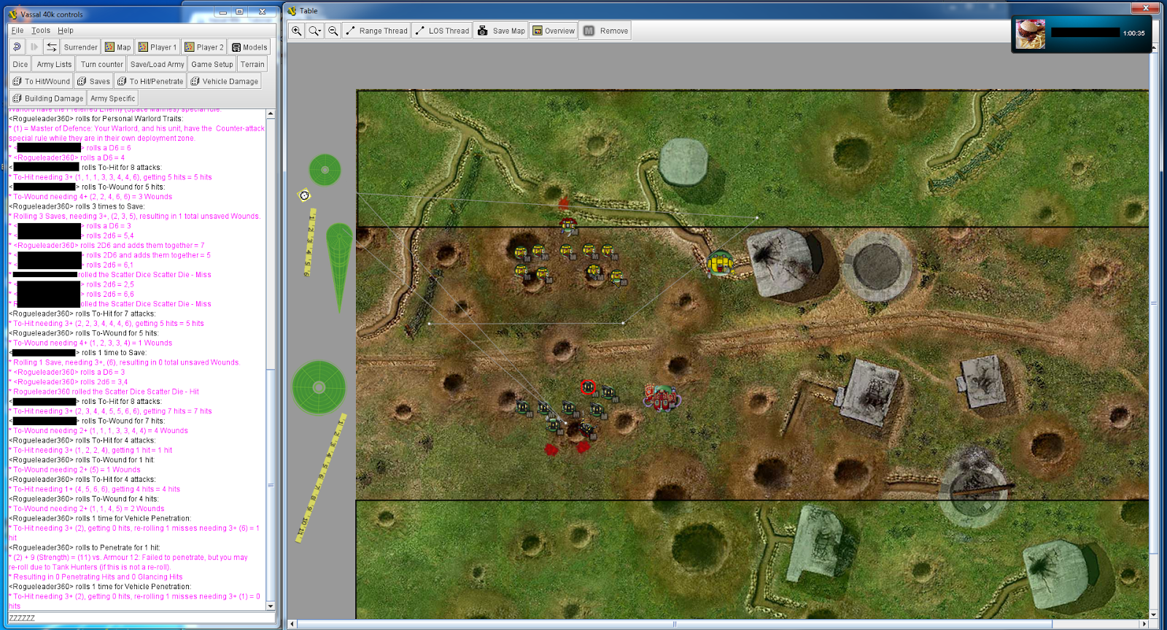This screenshot has height=630, width=1167.
Task: Click '<Rogueleader360> rolls for Personal Warlord Traits:' line
Action: tap(96, 119)
